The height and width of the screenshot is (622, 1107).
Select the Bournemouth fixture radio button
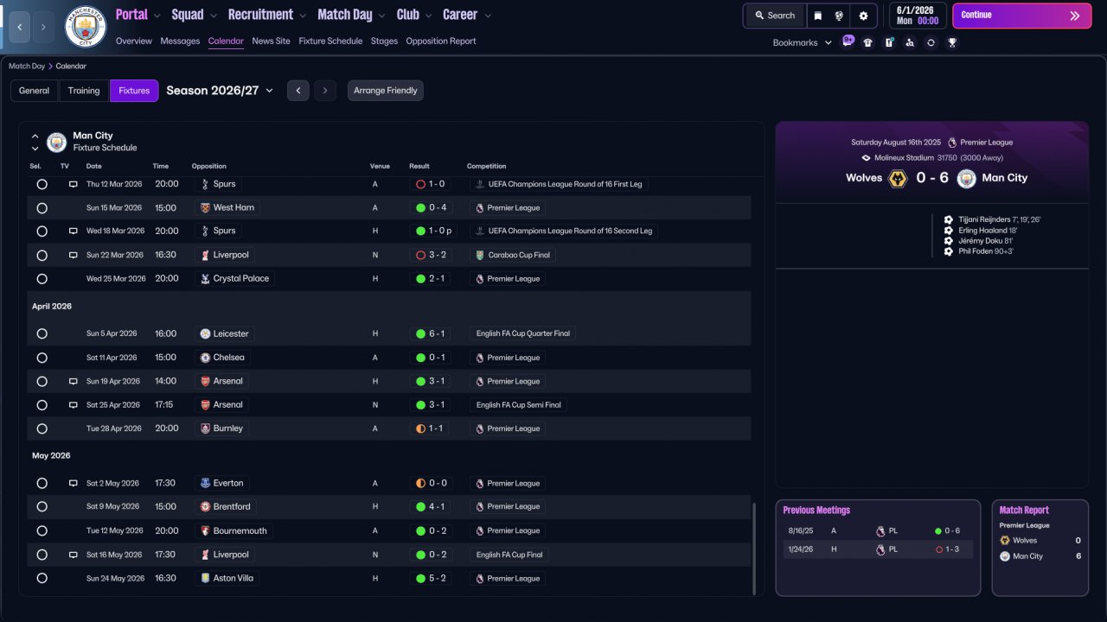42,531
